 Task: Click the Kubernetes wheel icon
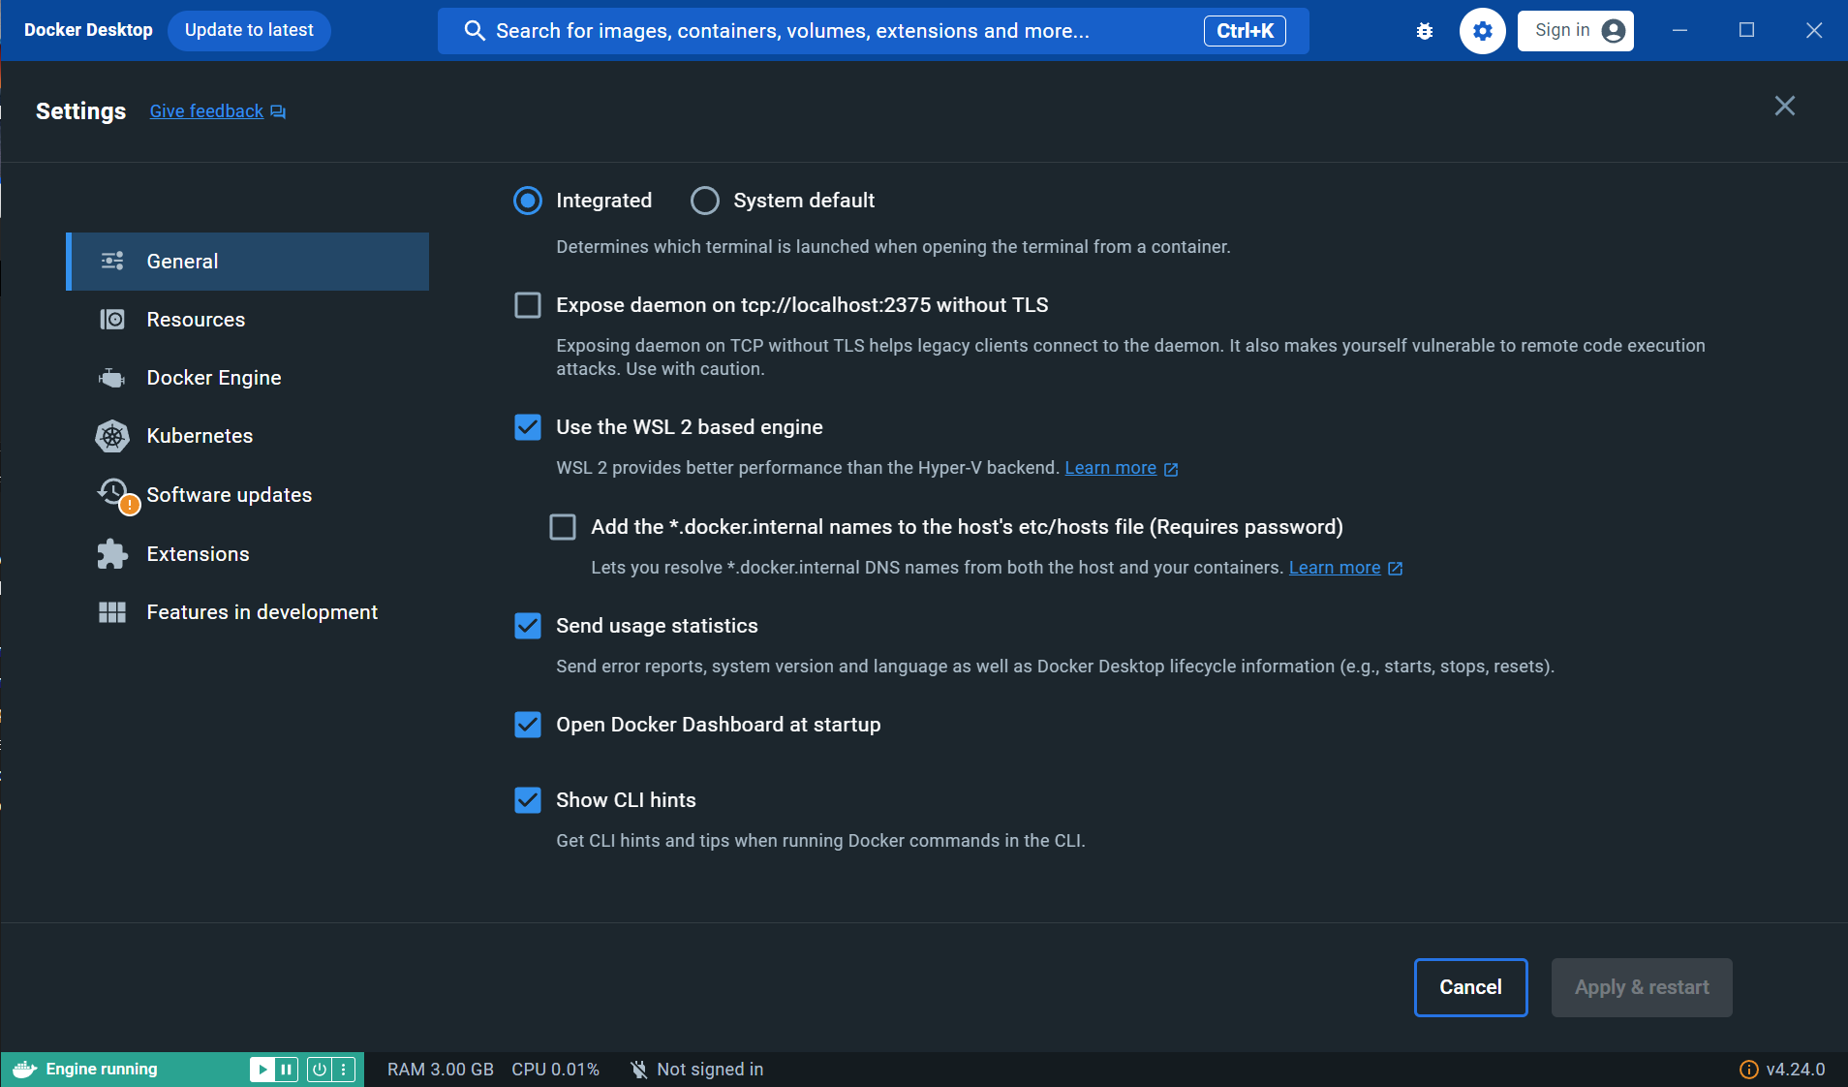pyautogui.click(x=112, y=436)
